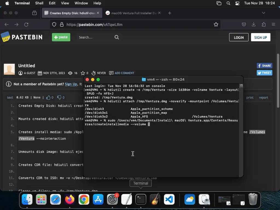Open the Shell menu
The image size is (280, 210).
point(39,3)
